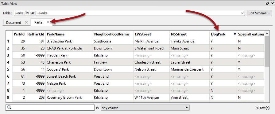Select the Coopers' Park cell
The image size is (275, 114).
click(x=69, y=69)
